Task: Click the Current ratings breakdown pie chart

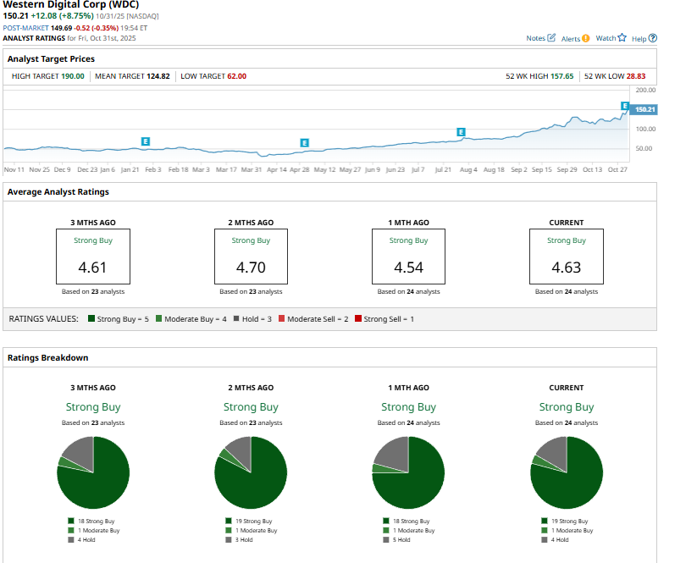Action: 566,472
